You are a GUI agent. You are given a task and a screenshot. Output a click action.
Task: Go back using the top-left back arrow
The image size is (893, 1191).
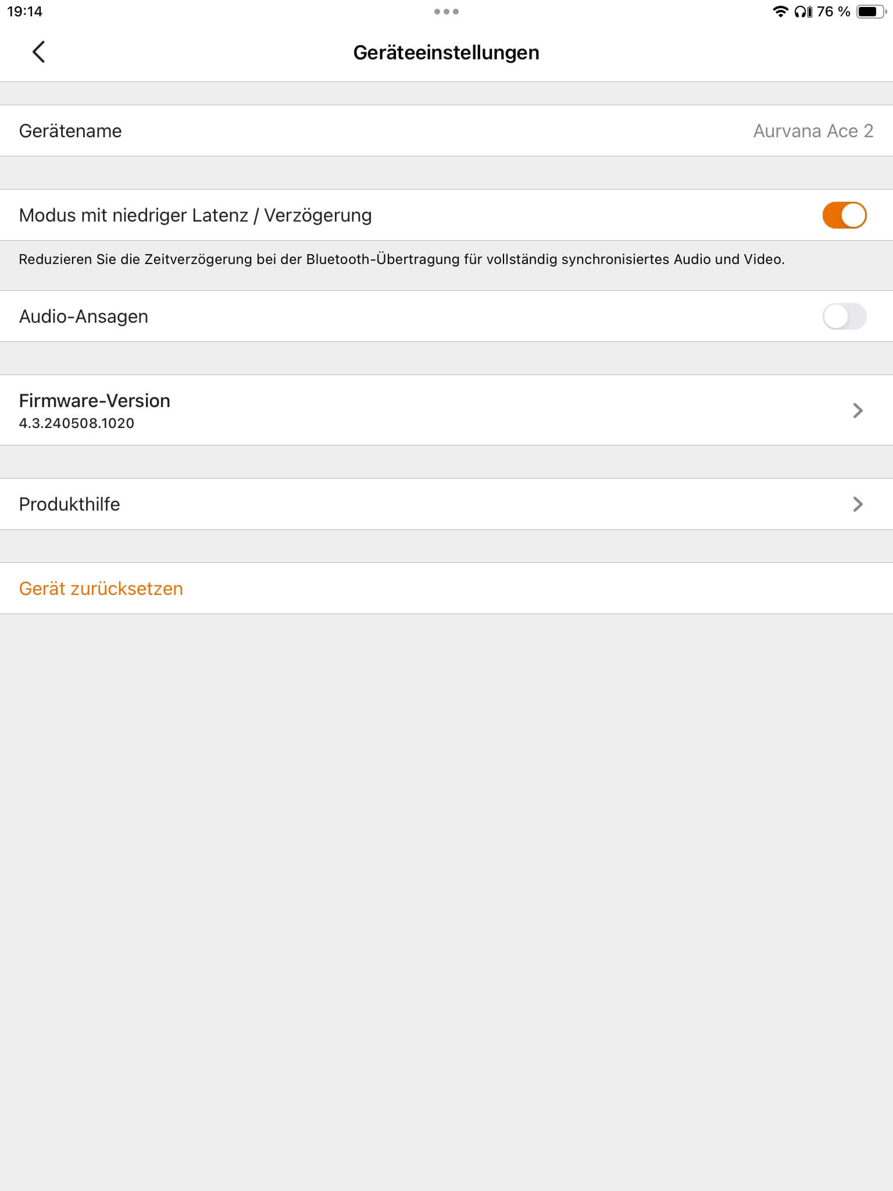38,52
